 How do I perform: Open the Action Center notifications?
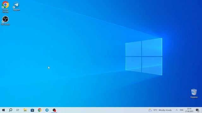(x=197, y=110)
